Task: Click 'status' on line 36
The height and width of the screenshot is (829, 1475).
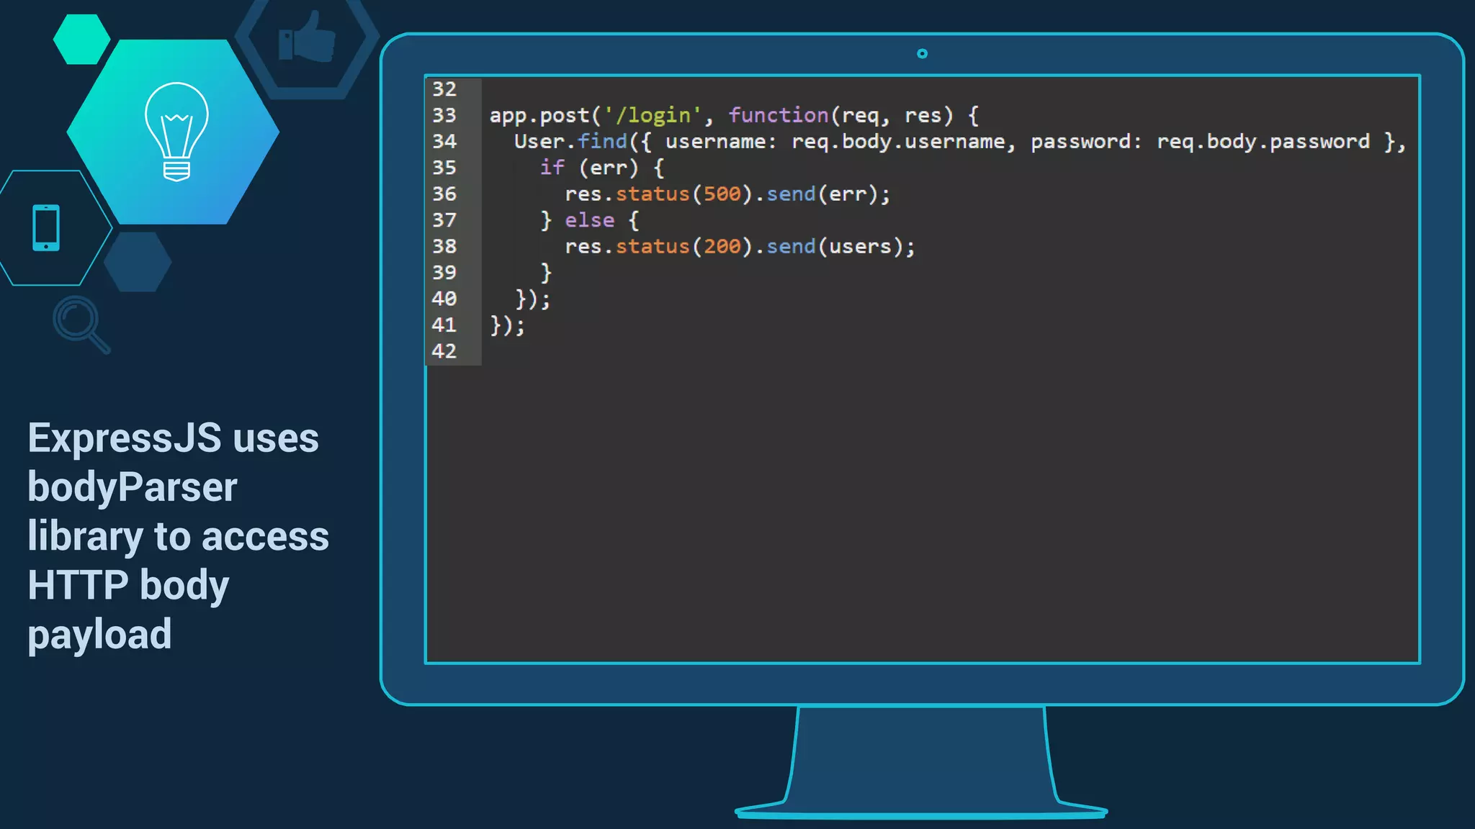Action: 653,194
